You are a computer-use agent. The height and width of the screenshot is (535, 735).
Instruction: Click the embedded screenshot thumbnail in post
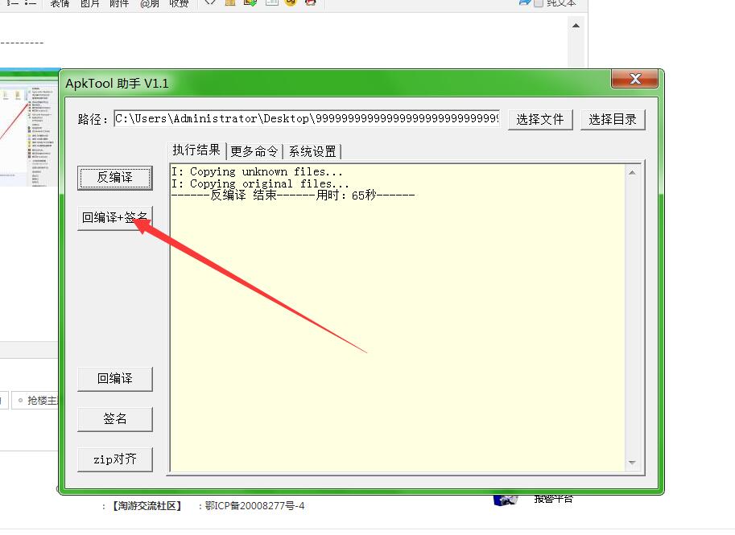click(x=29, y=129)
